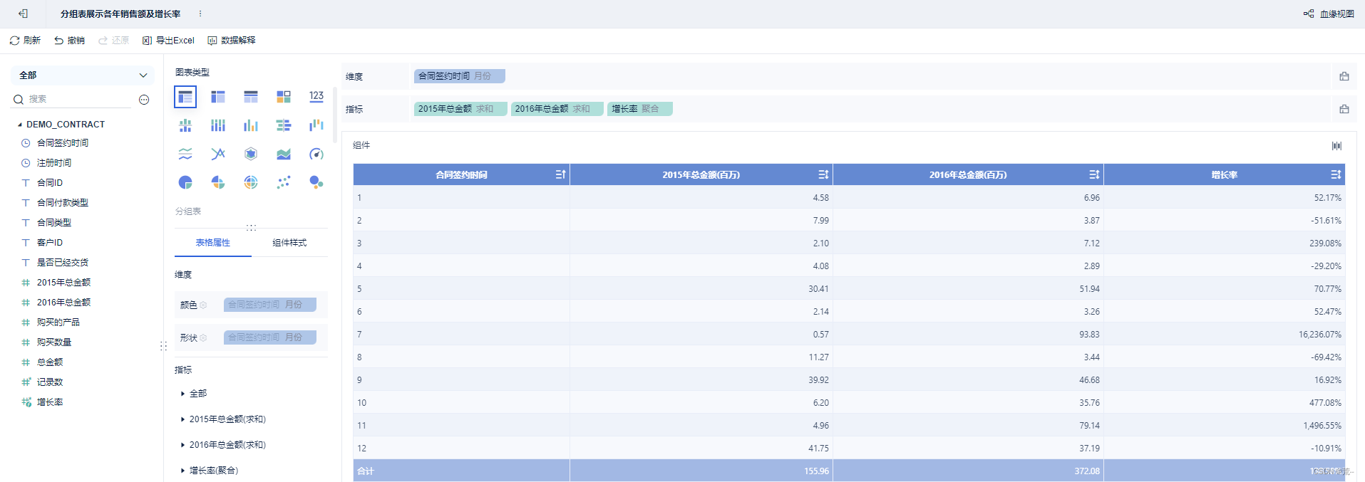This screenshot has height=482, width=1365.
Task: Open the color setting gear icon
Action: pos(203,305)
